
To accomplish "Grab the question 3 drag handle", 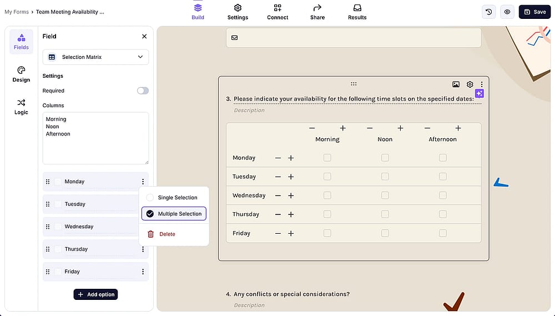I will (354, 84).
